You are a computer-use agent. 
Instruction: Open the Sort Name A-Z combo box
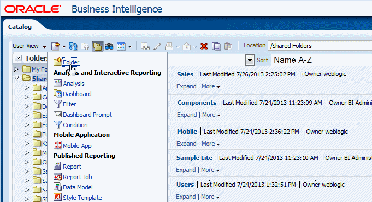[321, 60]
